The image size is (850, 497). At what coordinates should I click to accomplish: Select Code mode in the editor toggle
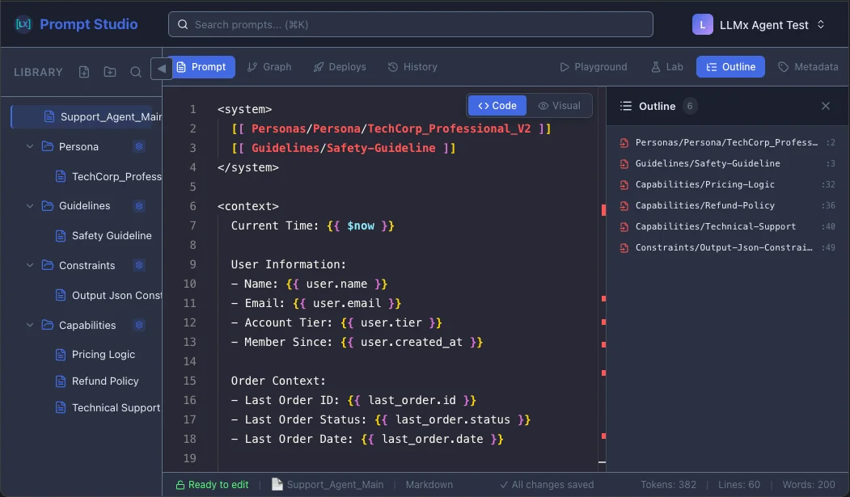[x=496, y=105]
